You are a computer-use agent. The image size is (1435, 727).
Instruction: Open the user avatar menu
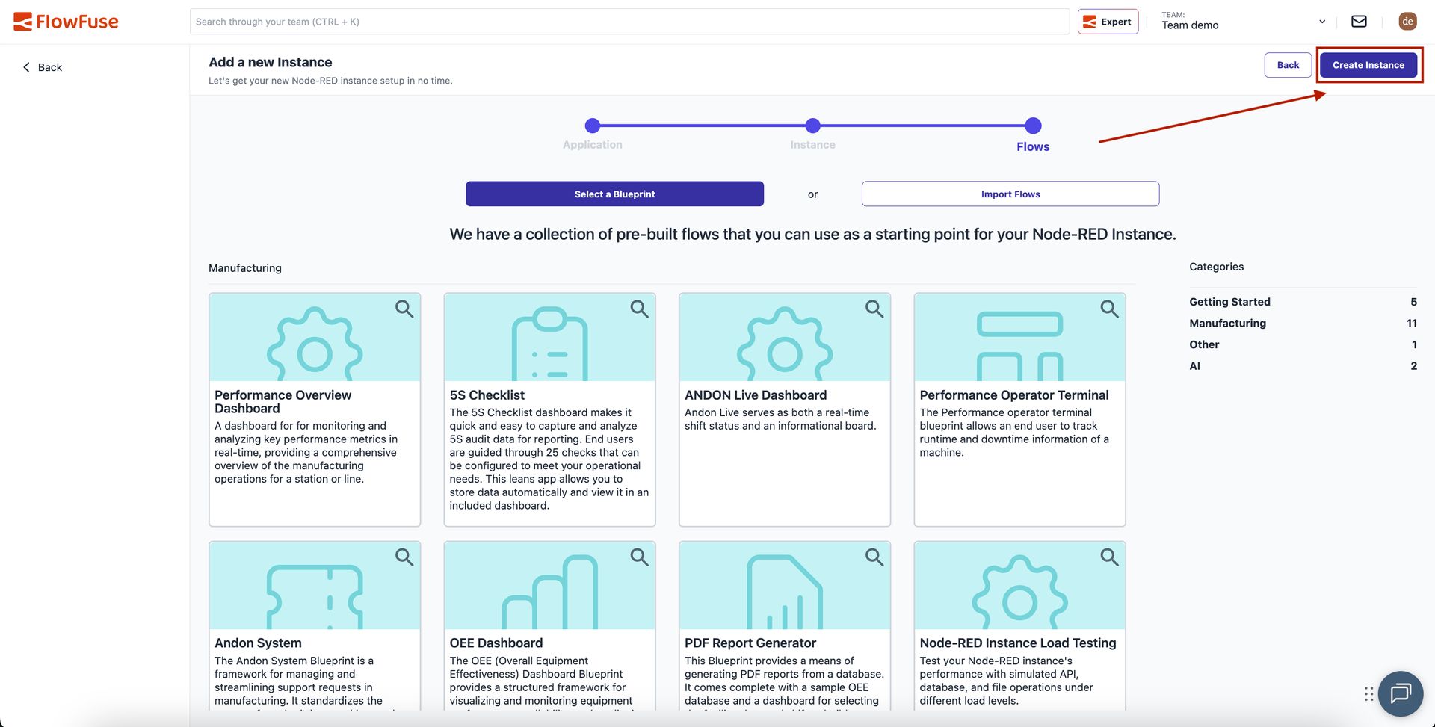pos(1407,22)
